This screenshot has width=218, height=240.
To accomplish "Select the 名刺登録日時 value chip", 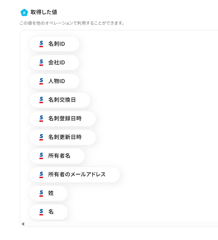I will (65, 119).
